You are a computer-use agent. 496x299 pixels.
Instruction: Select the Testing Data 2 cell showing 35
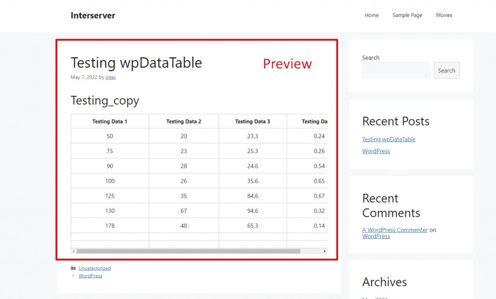click(x=184, y=196)
